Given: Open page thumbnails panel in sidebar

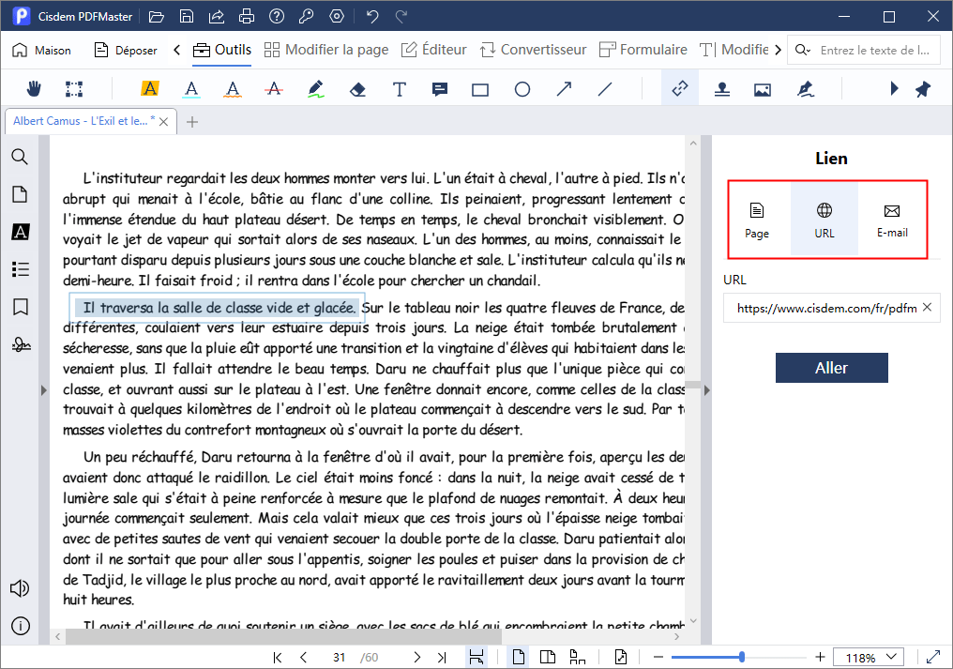Looking at the screenshot, I should [x=20, y=194].
